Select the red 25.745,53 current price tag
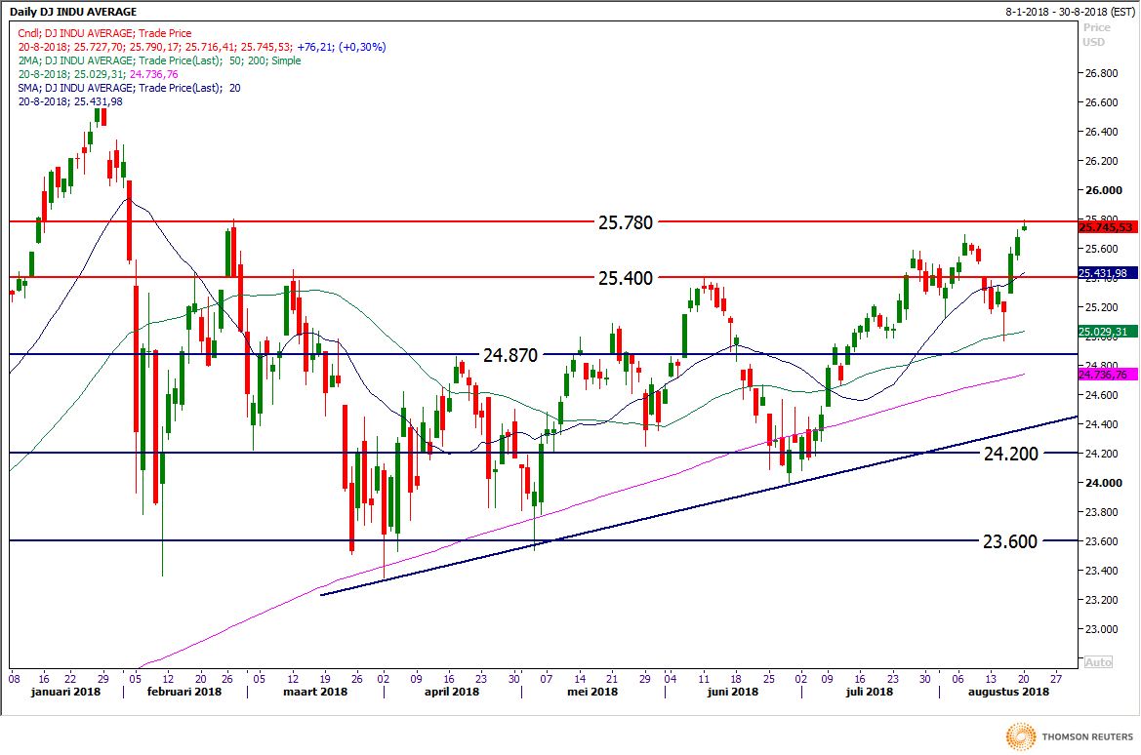Image resolution: width=1141 pixels, height=755 pixels. [x=1106, y=227]
